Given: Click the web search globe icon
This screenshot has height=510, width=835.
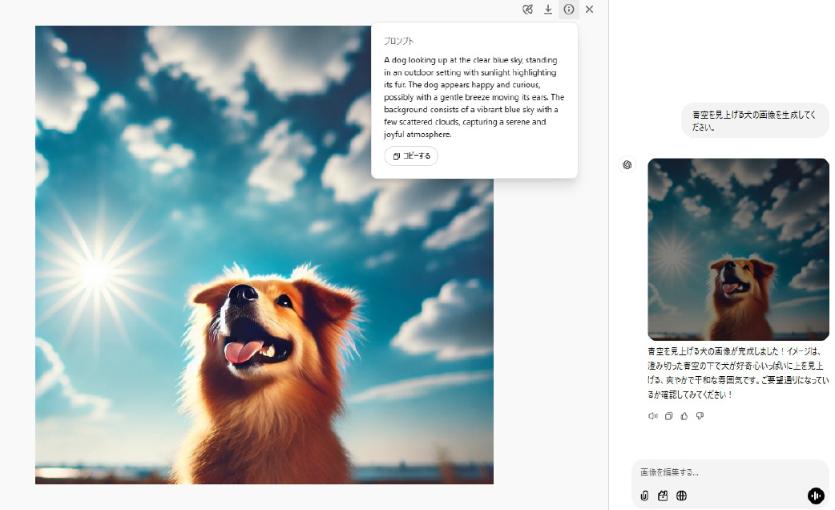Looking at the screenshot, I should pyautogui.click(x=681, y=496).
